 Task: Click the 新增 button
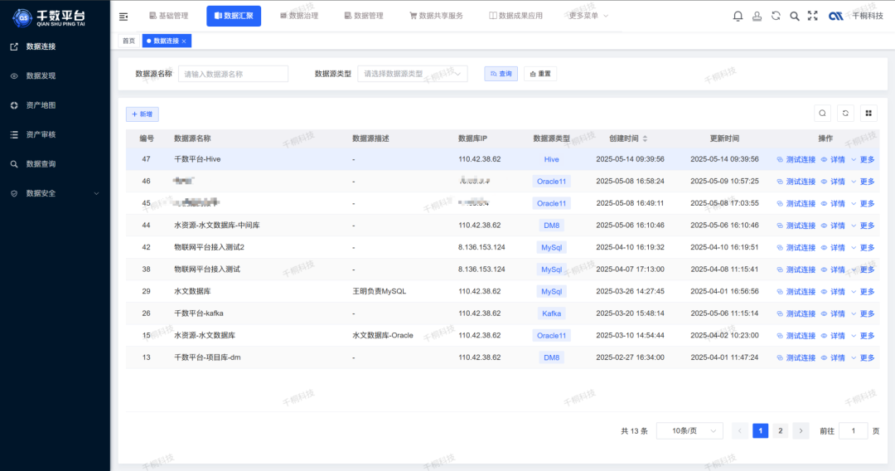[143, 114]
